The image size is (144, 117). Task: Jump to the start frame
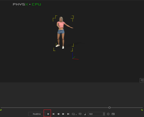tap(53, 114)
